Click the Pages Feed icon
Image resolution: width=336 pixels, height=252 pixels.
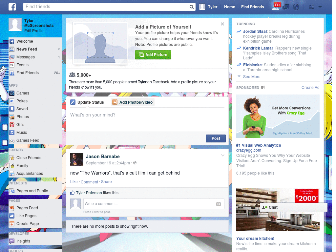[x=12, y=208]
